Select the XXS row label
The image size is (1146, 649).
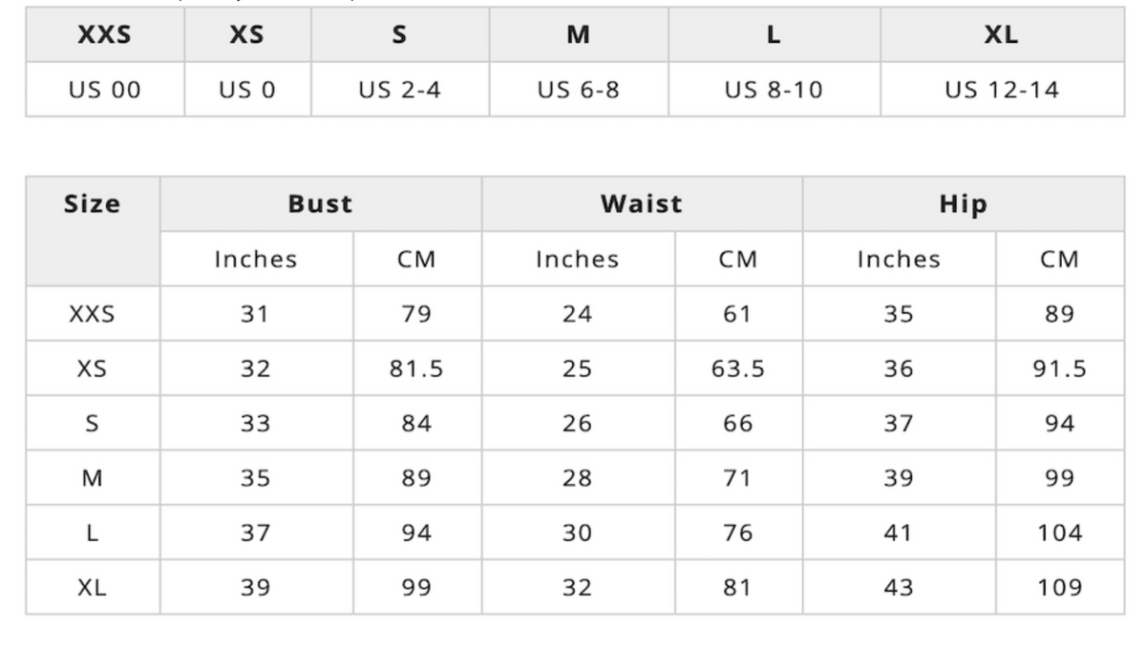(x=93, y=314)
